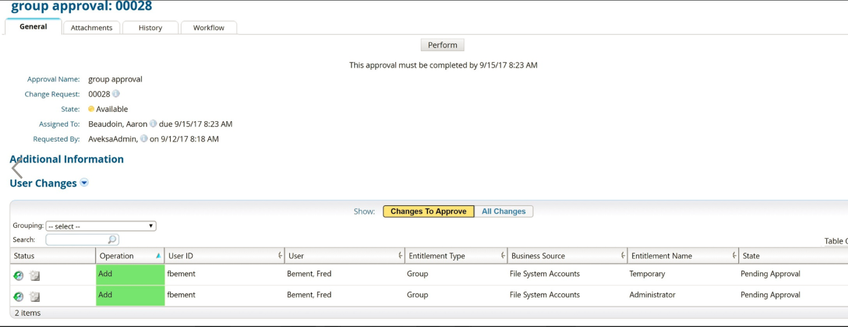Toggle the Operation column sort arrow
848x327 pixels.
(x=158, y=256)
